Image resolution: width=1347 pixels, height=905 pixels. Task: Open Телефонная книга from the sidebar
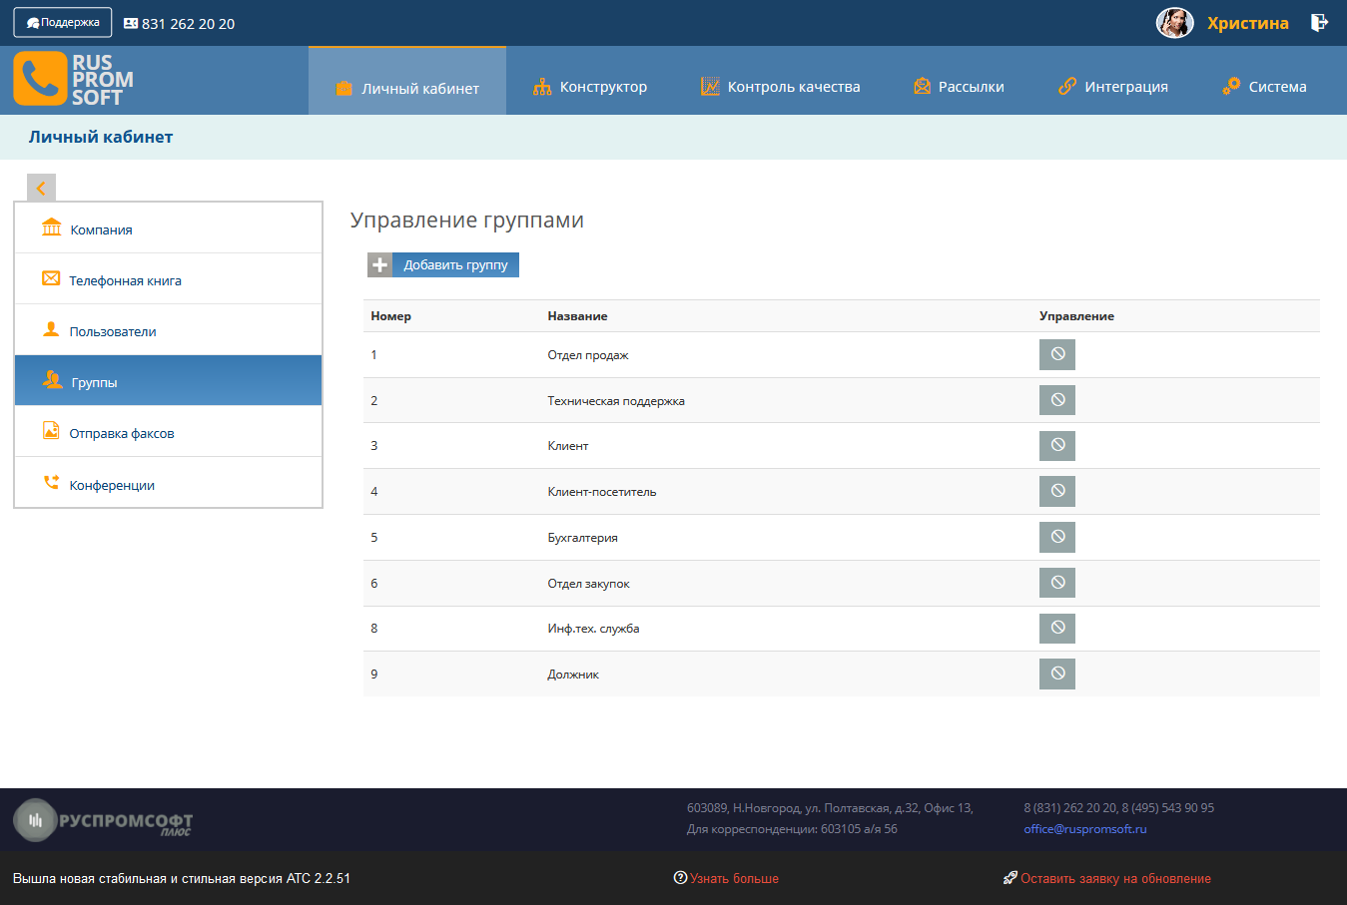tap(125, 280)
